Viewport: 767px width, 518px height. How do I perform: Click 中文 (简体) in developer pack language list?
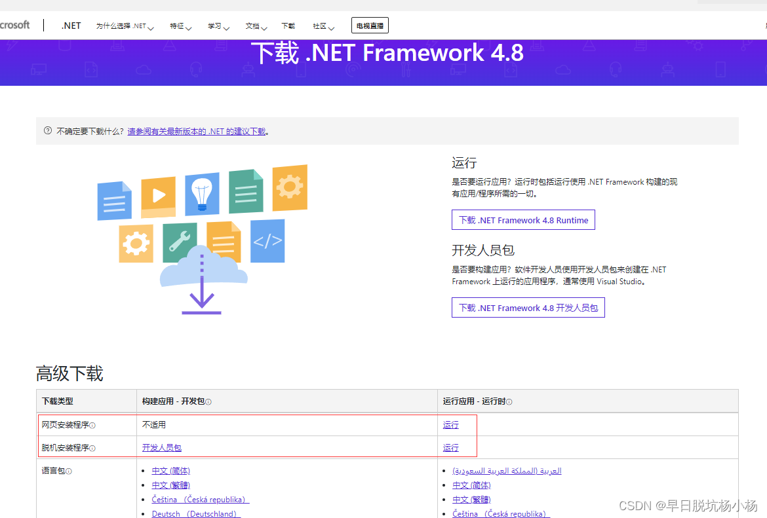pyautogui.click(x=170, y=471)
